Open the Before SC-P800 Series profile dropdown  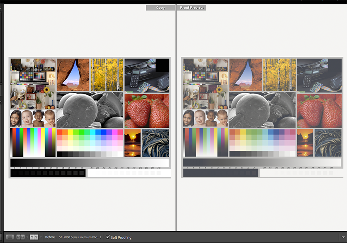click(x=80, y=237)
